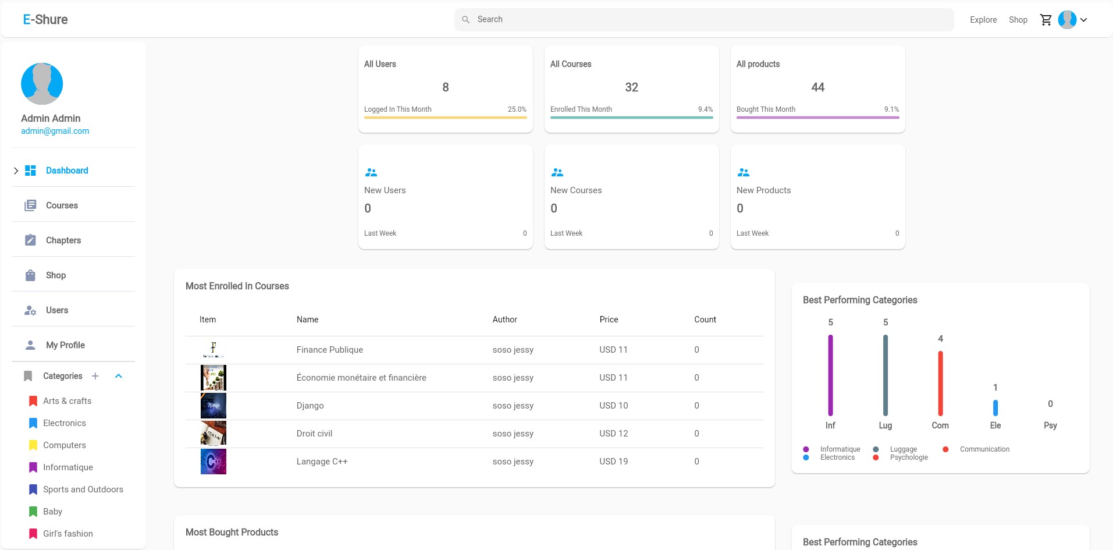This screenshot has height=550, width=1113.
Task: Click the E-Shure logo link
Action: click(45, 20)
